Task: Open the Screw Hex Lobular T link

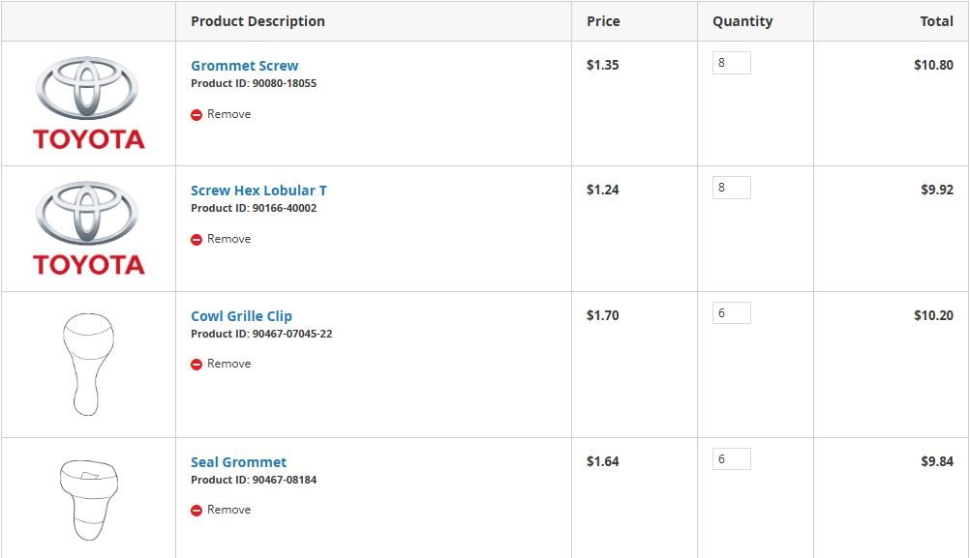Action: [258, 191]
